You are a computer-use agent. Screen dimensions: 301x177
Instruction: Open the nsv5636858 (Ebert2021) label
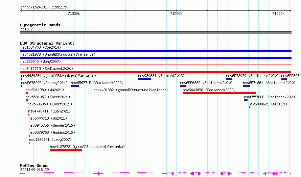click(50, 104)
